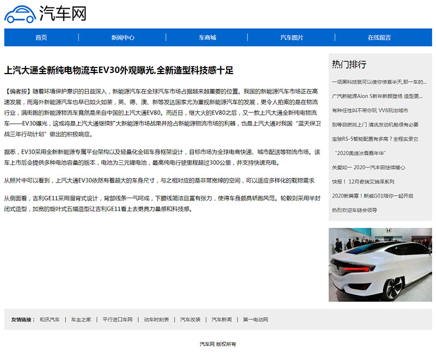This screenshot has width=436, height=358.
Task: Click the paragraph starting 从照片中可以看到
Action: [159, 180]
